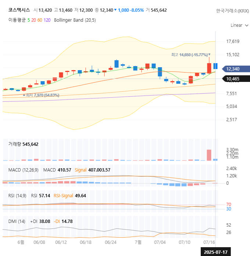Click the chevron next to Linear
250x256 pixels.
point(247,25)
